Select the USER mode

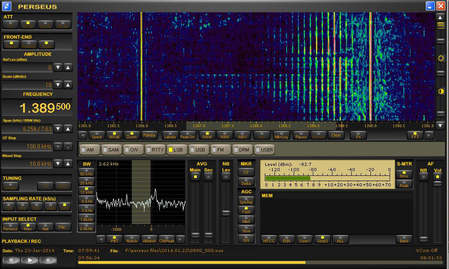click(264, 150)
